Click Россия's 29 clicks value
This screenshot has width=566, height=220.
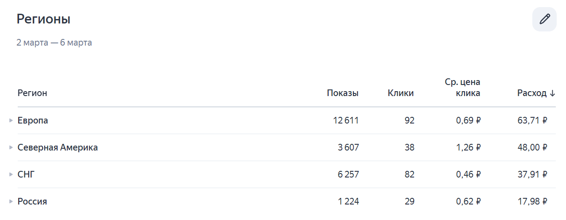click(x=409, y=201)
